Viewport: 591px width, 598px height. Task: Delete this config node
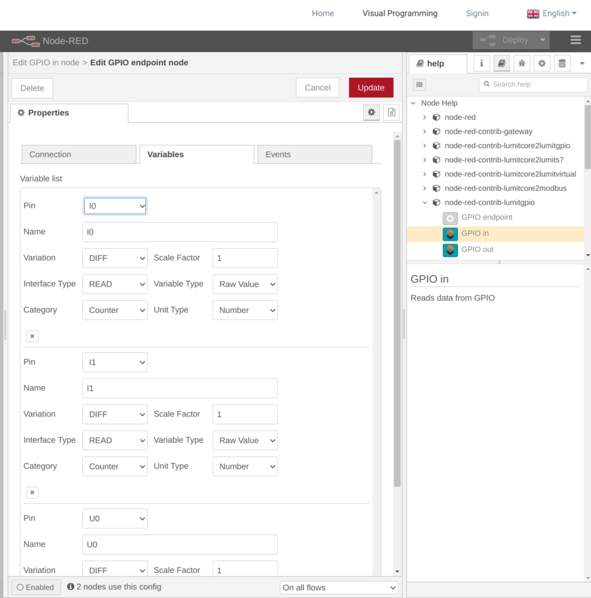tap(32, 88)
